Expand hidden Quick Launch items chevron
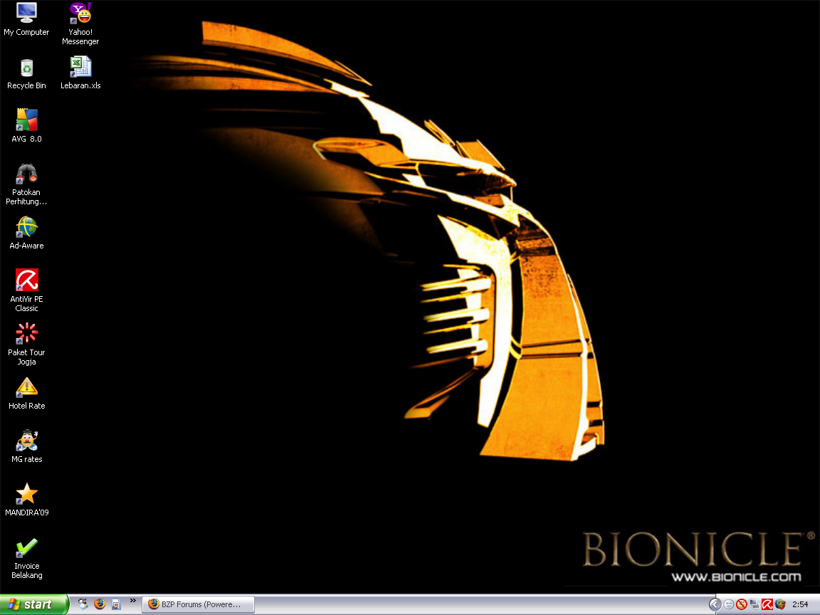 pyautogui.click(x=133, y=601)
